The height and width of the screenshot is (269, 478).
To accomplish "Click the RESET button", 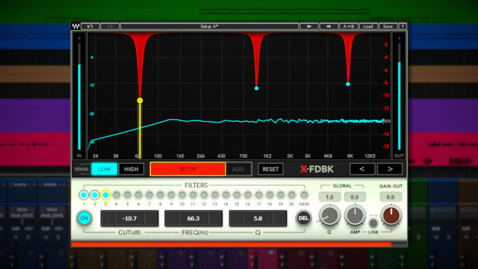I will [x=270, y=169].
